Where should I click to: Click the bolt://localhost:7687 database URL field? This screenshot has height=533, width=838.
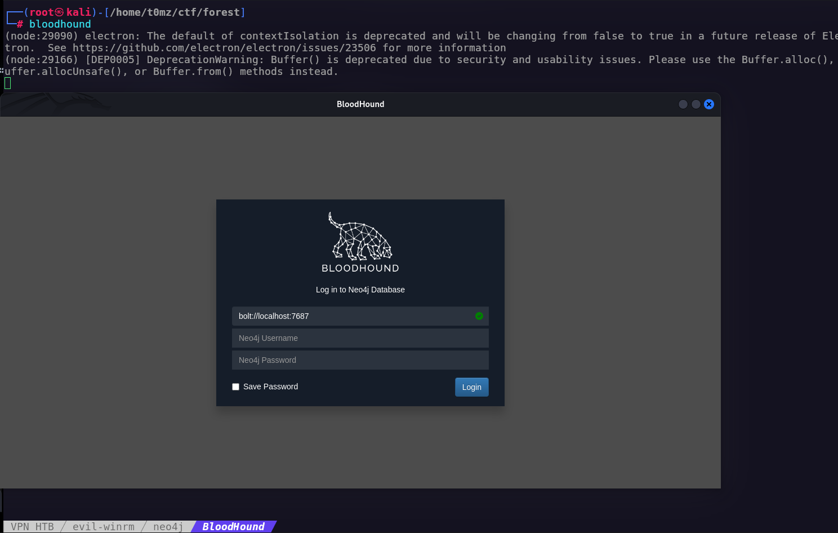point(360,316)
